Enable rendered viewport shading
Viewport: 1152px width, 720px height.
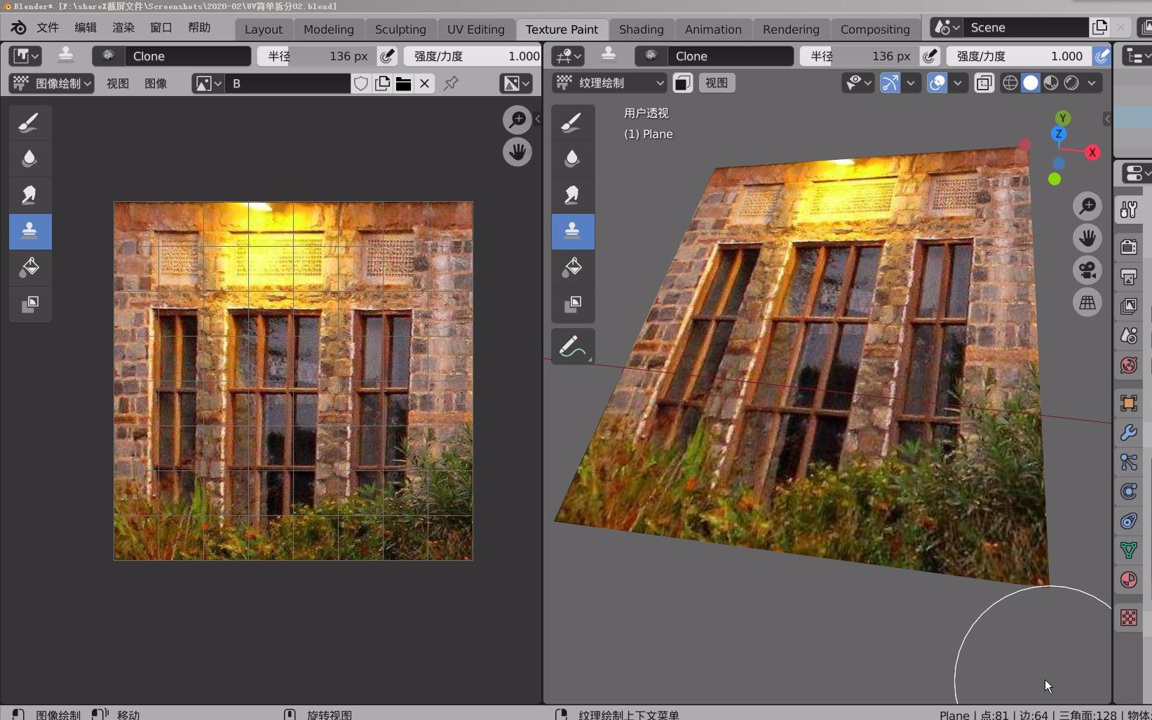point(1071,83)
